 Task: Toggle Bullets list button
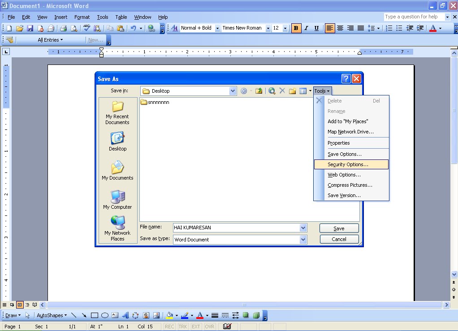pyautogui.click(x=399, y=28)
